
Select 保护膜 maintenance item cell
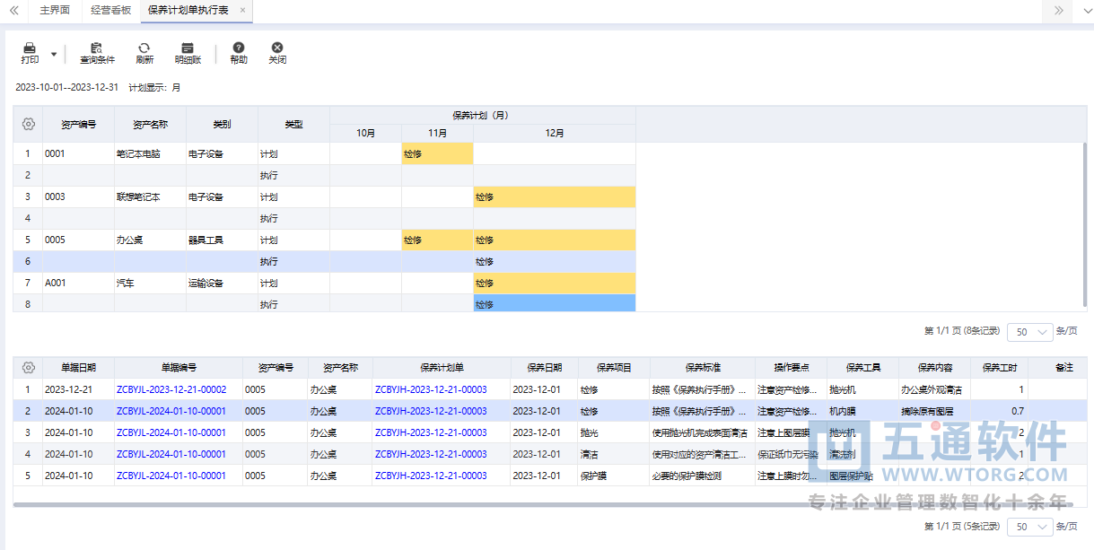615,476
